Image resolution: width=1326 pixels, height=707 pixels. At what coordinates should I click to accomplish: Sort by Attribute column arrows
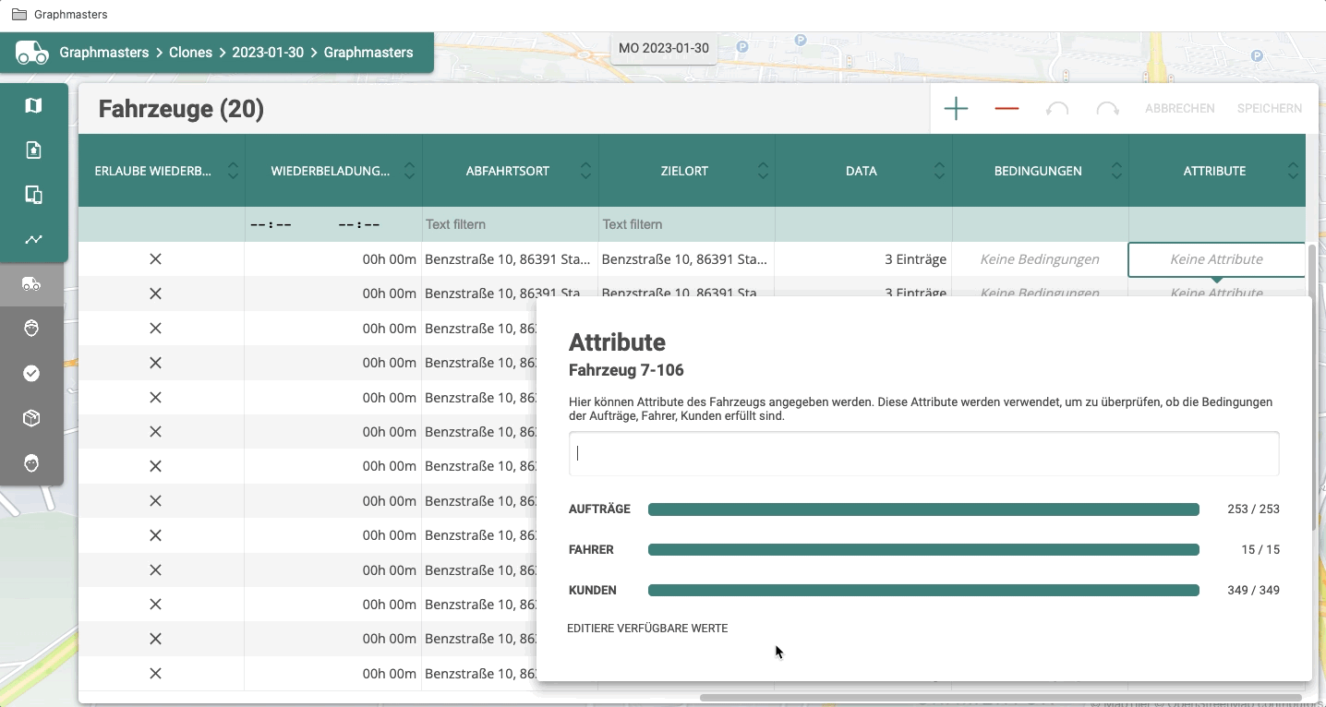click(1293, 171)
